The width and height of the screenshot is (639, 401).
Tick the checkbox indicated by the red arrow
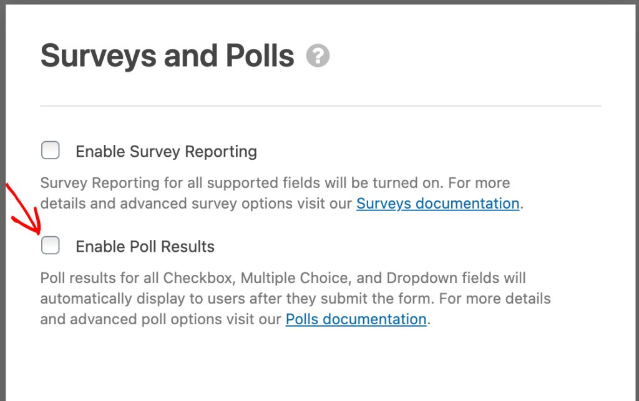(50, 245)
